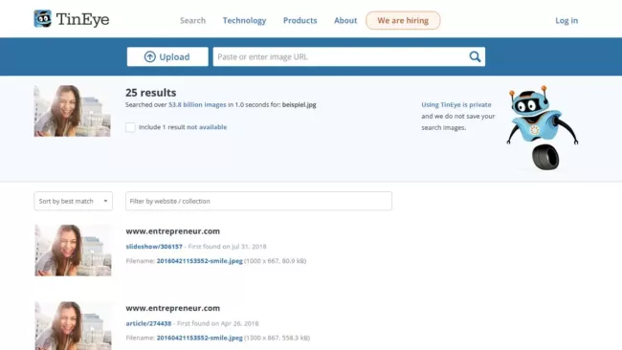Click the 'First found on Jul 31, 2018' text

coord(228,247)
